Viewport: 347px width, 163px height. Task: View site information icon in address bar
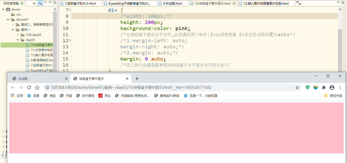(47, 87)
